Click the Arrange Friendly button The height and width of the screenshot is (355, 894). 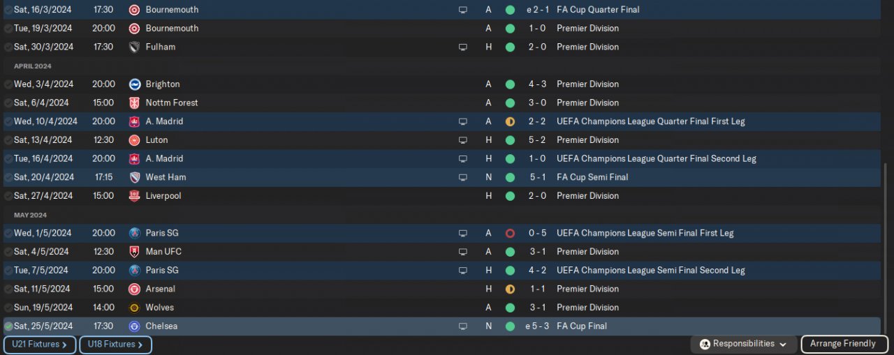(x=843, y=344)
